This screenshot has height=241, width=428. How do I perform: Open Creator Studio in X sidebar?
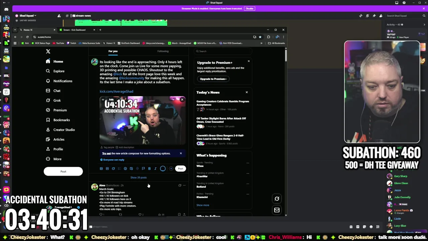click(x=60, y=130)
